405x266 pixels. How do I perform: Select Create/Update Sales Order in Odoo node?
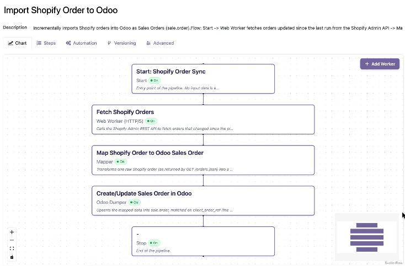click(x=203, y=200)
